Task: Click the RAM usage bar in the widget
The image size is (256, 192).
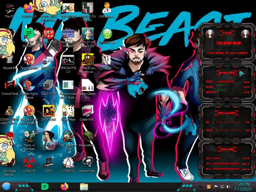Action: (220, 85)
